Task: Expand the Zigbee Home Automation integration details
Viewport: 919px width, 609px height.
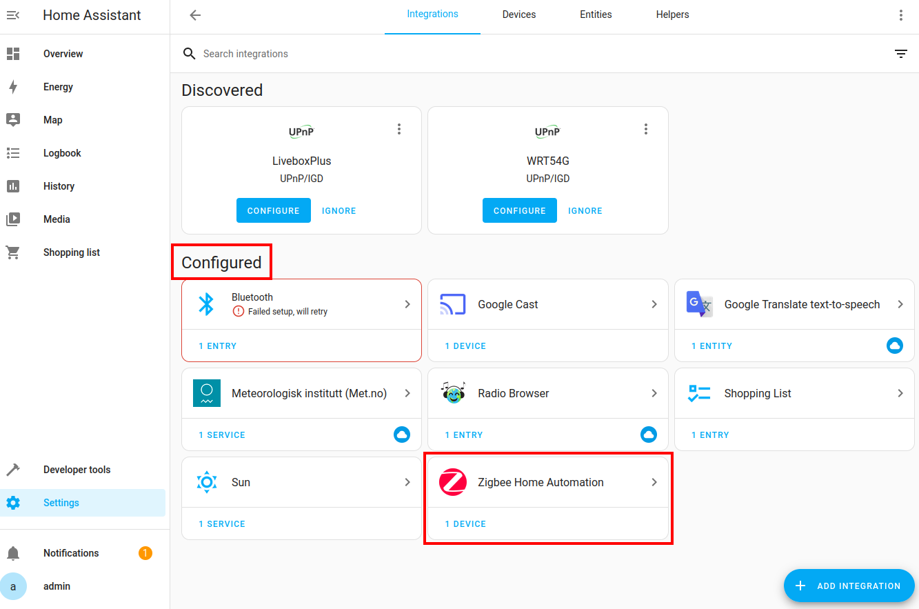Action: pos(654,482)
